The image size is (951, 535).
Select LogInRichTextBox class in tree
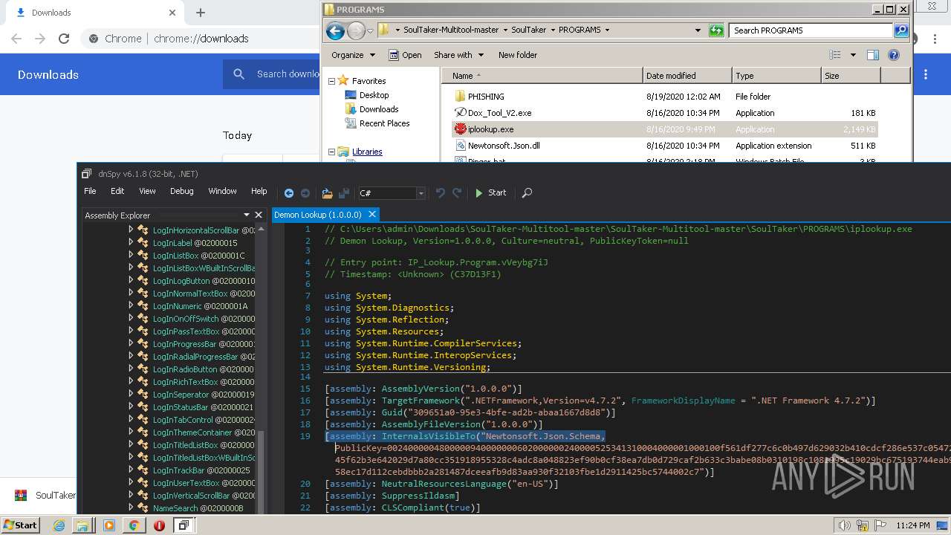(203, 382)
